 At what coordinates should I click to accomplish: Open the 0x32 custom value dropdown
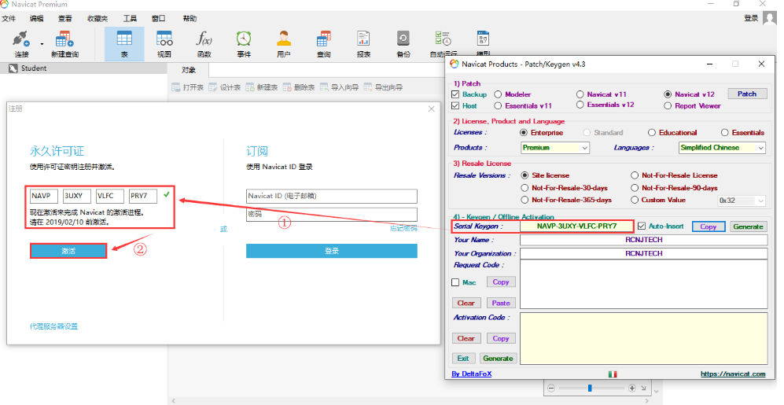pos(742,201)
